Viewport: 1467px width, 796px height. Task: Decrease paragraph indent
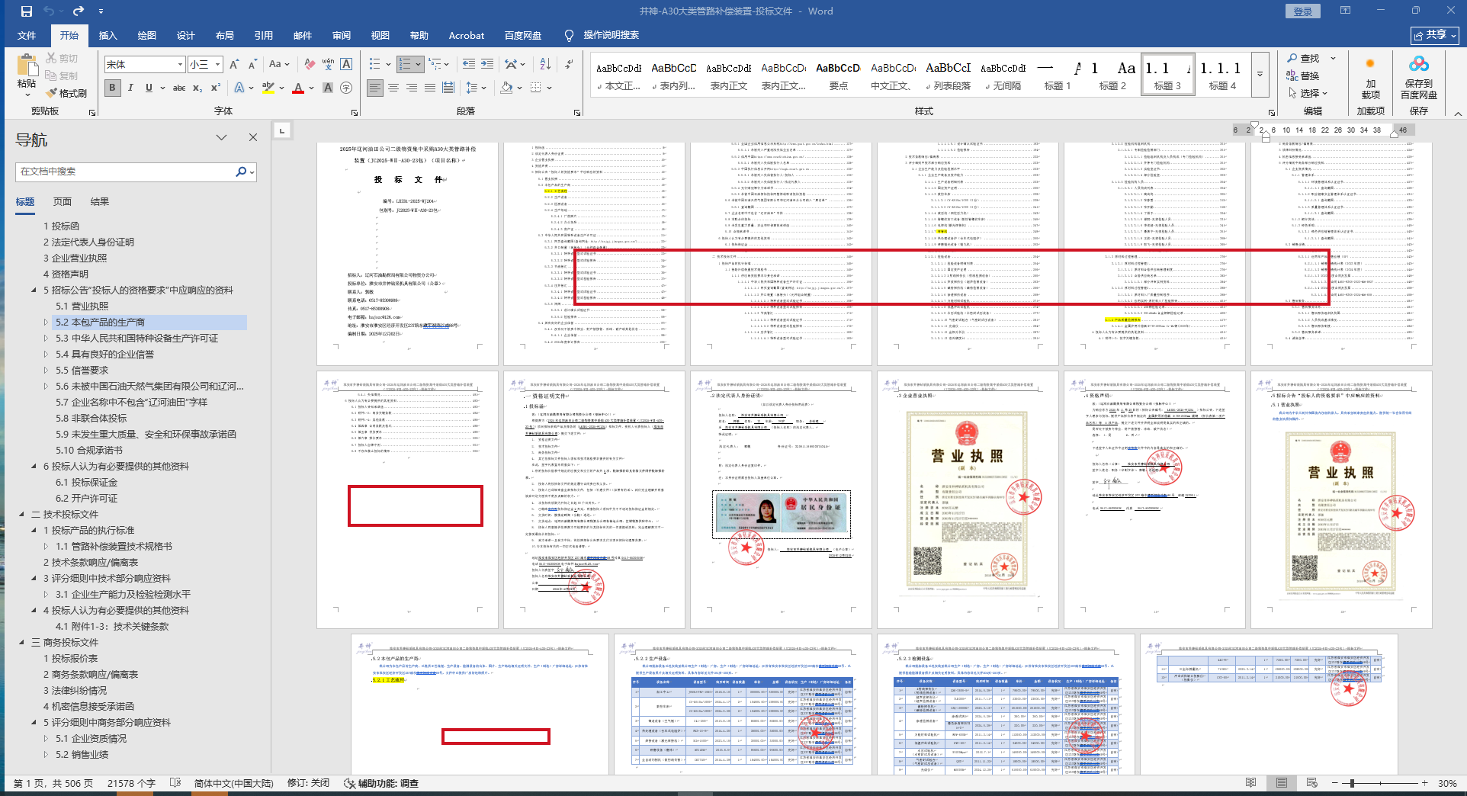click(469, 64)
